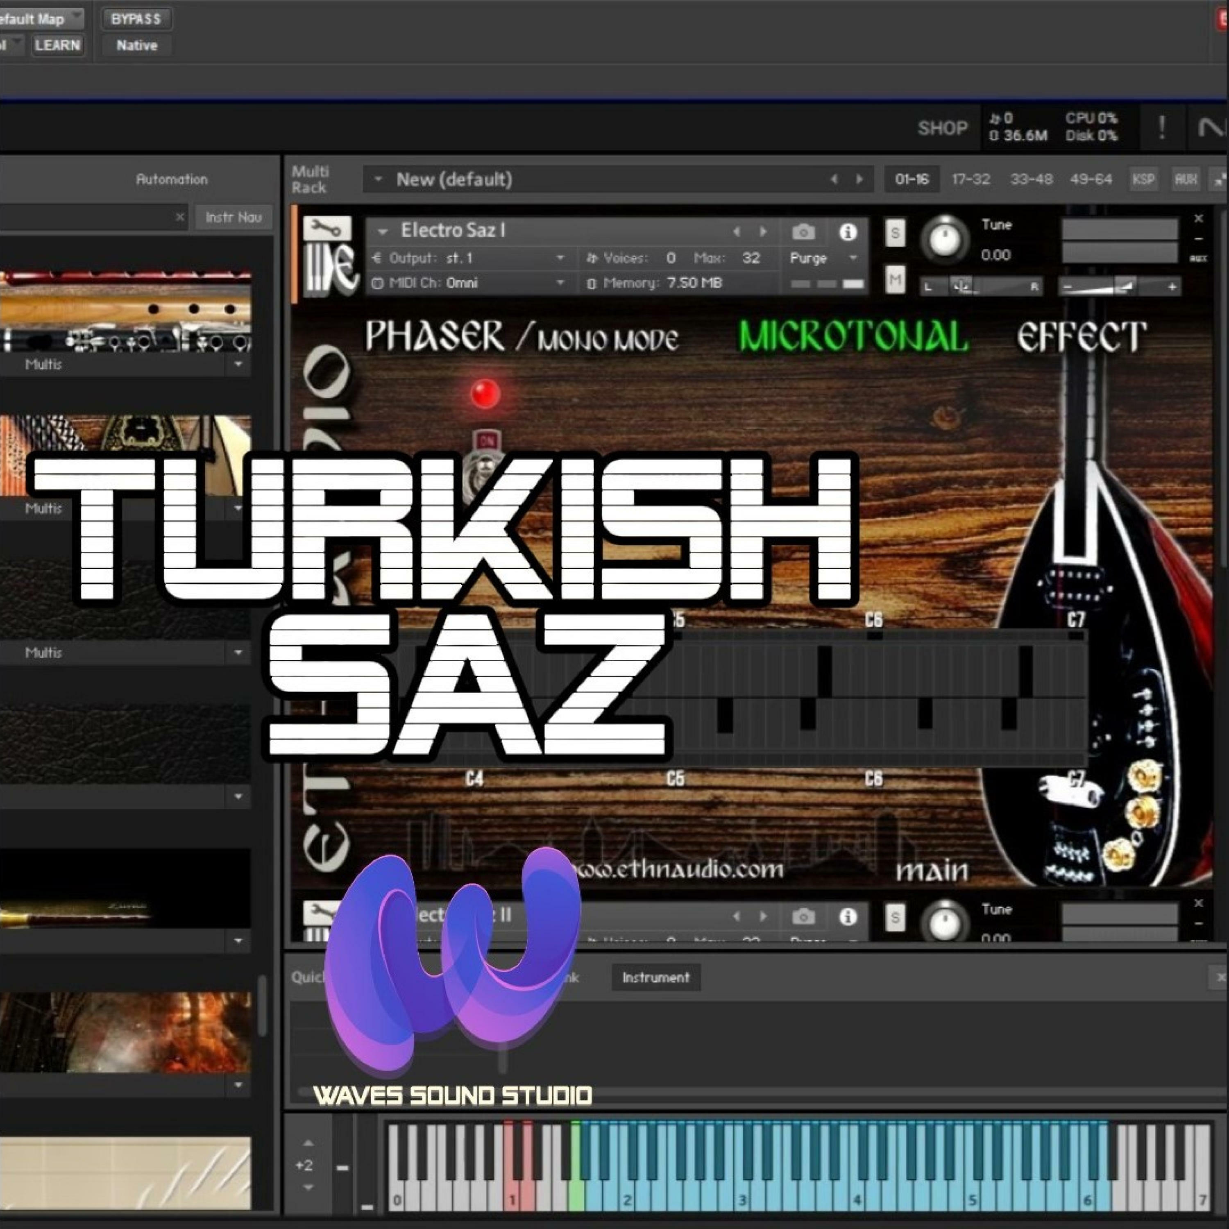Click the Tune knob of Electro Saz I
This screenshot has height=1229, width=1229.
coord(945,240)
